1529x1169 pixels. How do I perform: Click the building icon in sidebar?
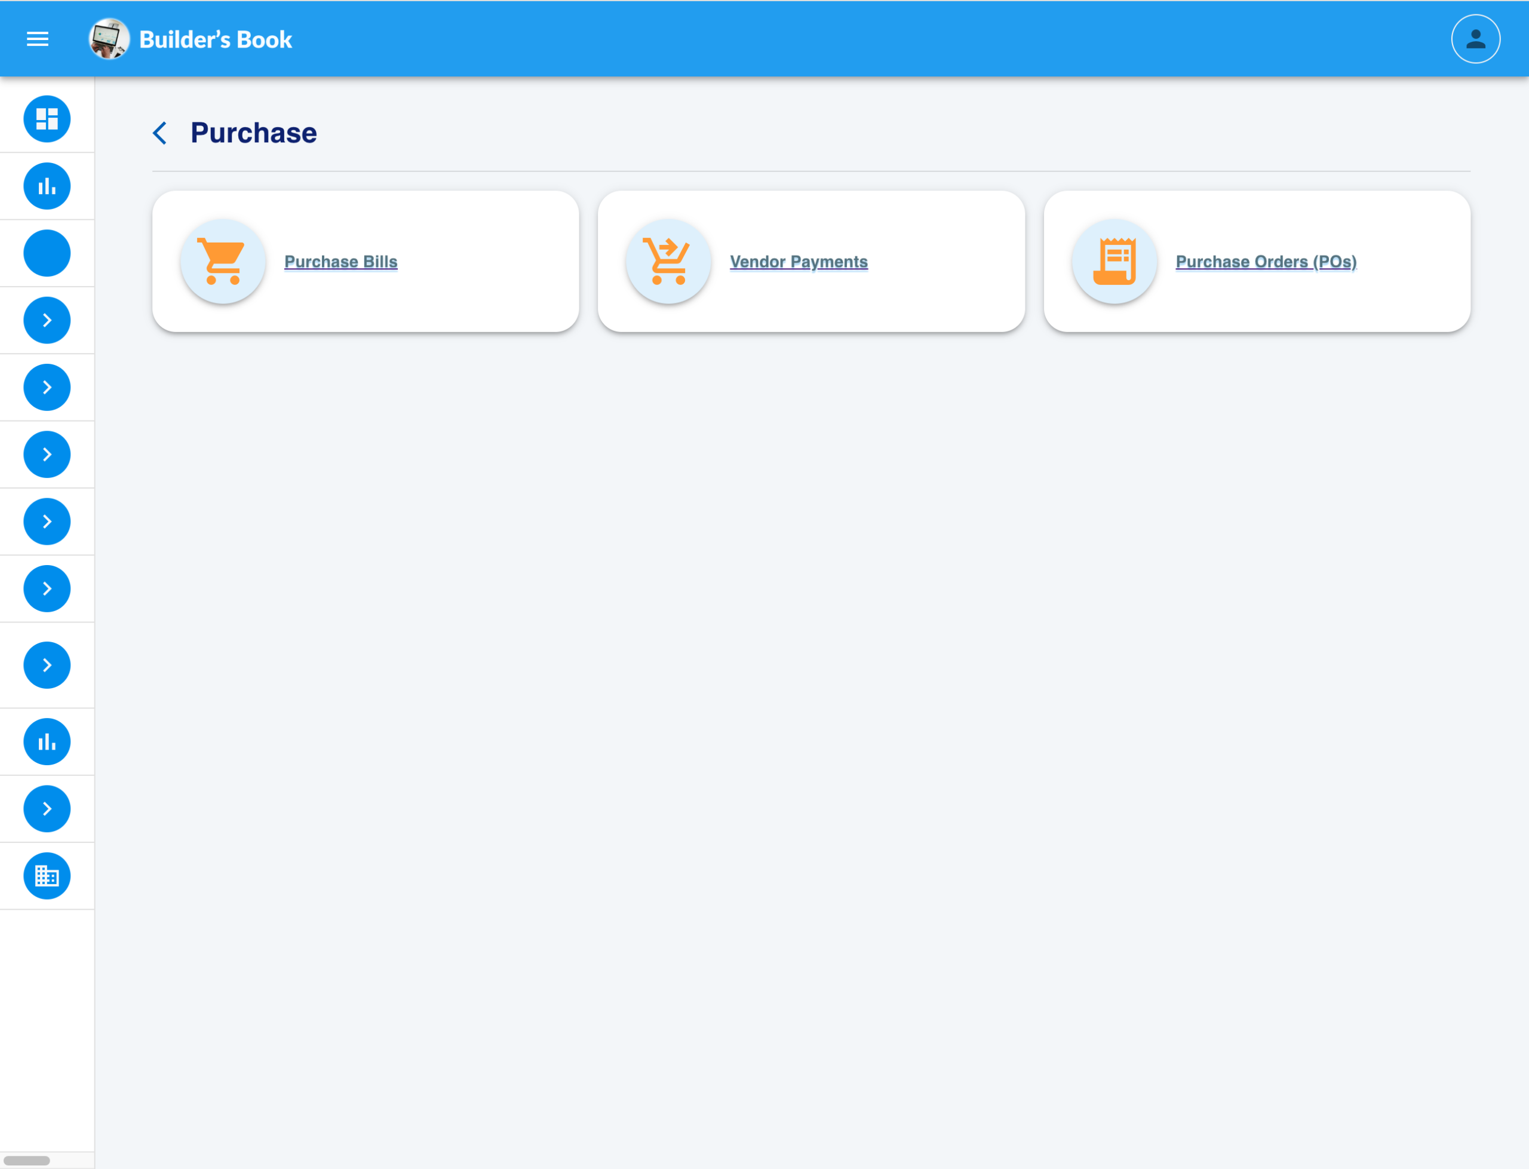pyautogui.click(x=47, y=876)
